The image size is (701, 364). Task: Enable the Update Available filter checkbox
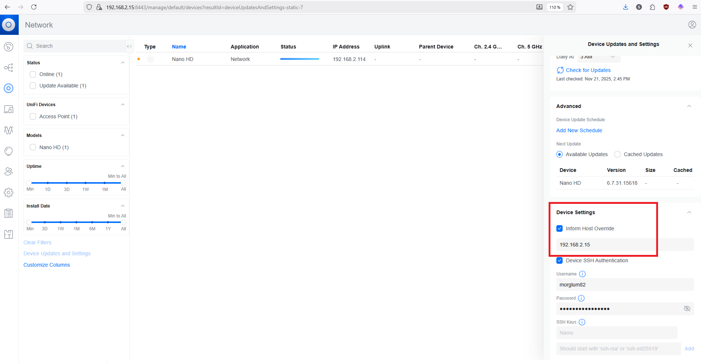pos(33,86)
